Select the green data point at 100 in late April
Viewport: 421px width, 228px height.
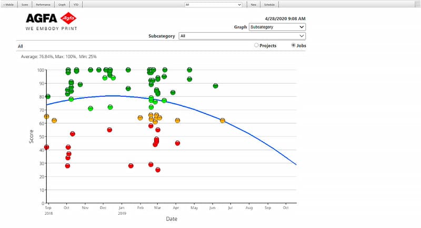(x=189, y=70)
